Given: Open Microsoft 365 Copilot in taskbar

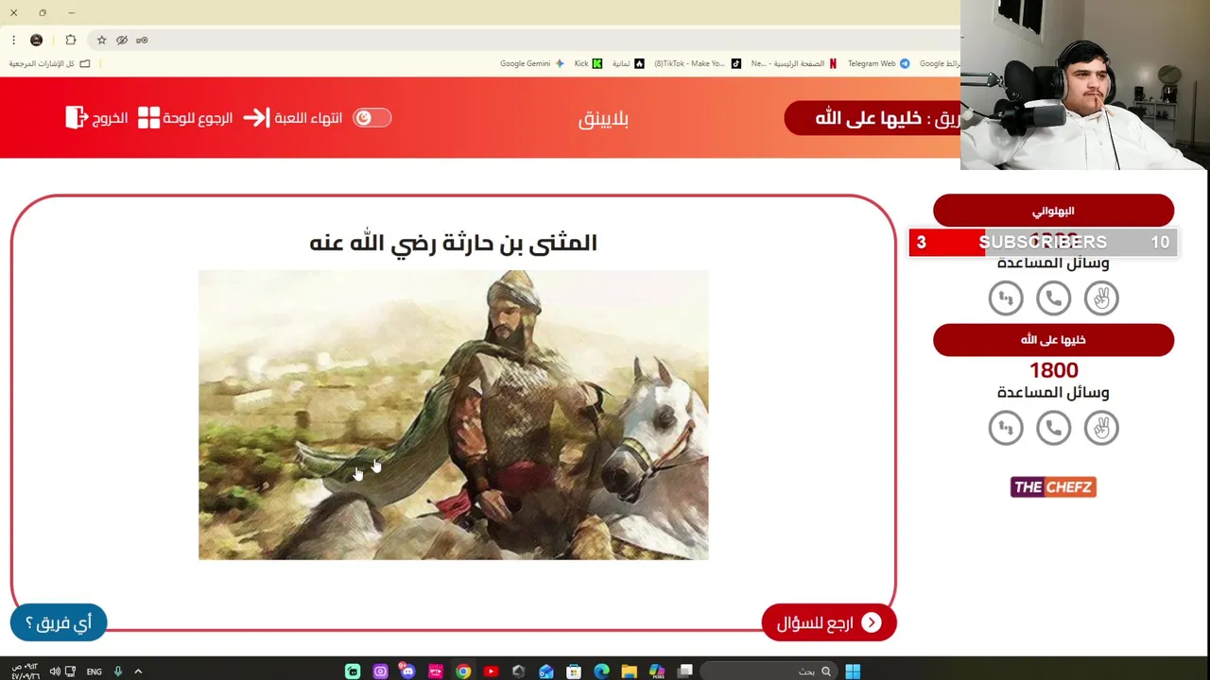Looking at the screenshot, I should tap(657, 671).
